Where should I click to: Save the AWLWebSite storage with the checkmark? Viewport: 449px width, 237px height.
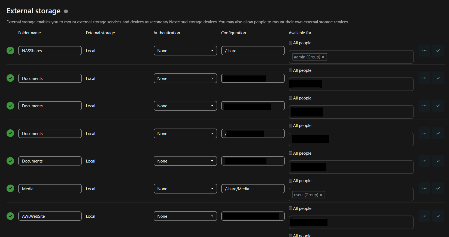point(438,216)
